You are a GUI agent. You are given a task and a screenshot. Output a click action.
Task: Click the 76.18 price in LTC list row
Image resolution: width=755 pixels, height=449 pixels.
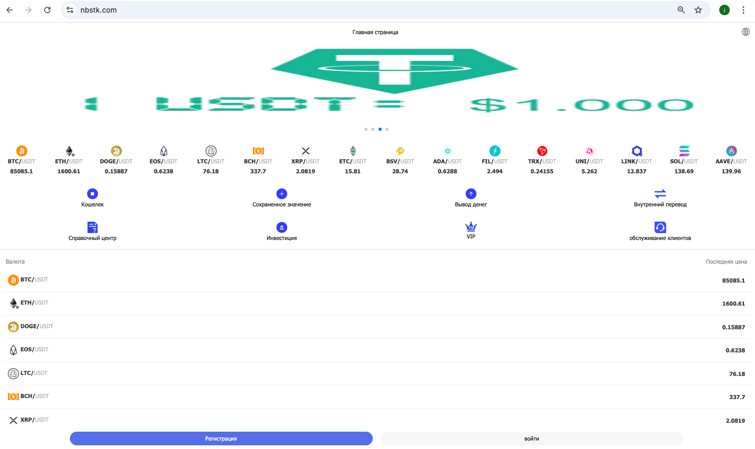point(737,374)
